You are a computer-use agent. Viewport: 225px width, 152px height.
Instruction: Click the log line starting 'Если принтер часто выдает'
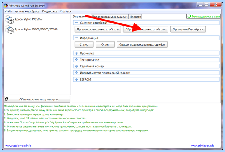[x=79, y=110]
